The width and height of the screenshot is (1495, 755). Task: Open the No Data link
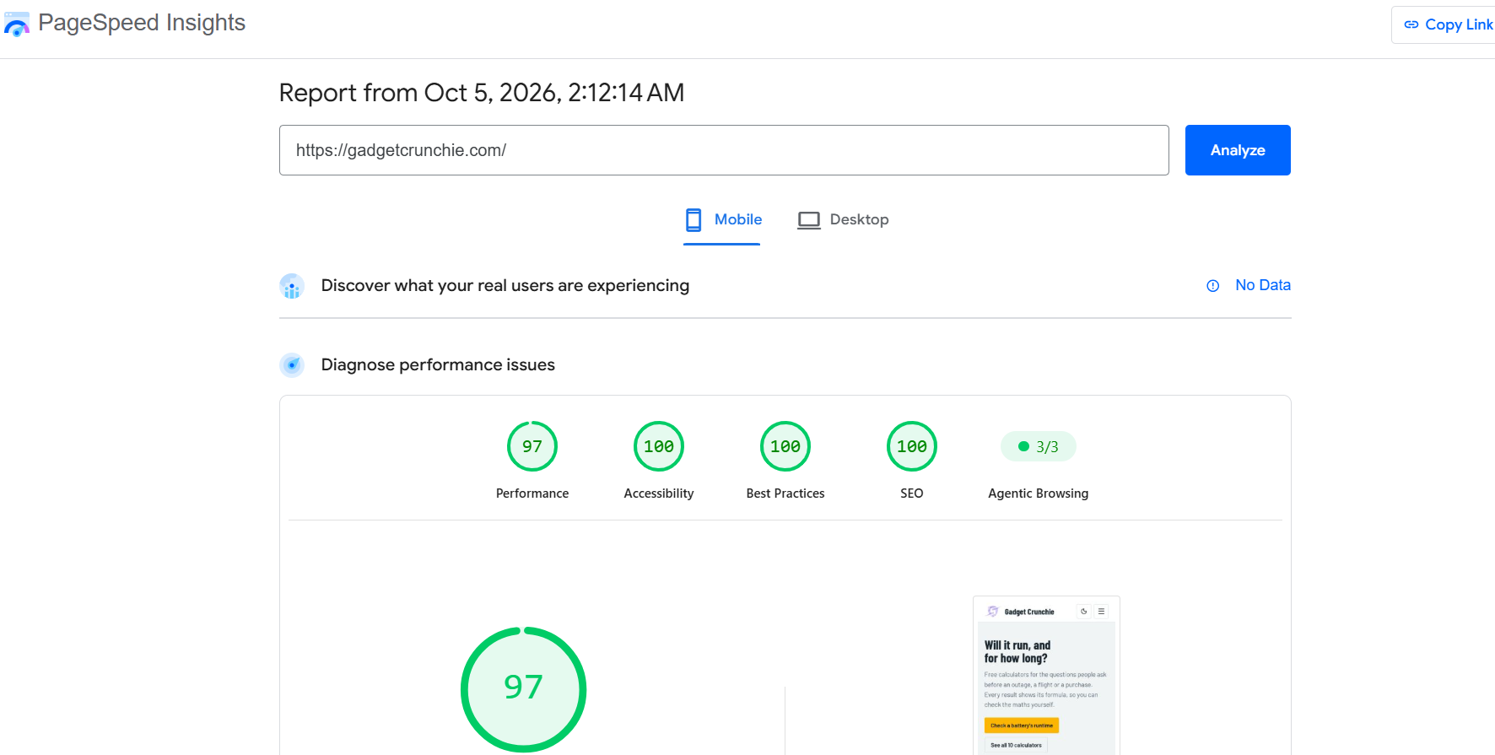pyautogui.click(x=1263, y=285)
